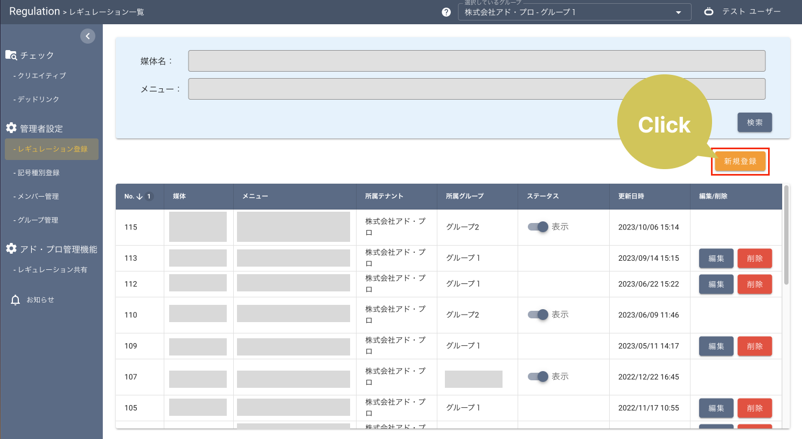This screenshot has height=439, width=802.
Task: Toggle 表示 switch for row 115
Action: (538, 227)
